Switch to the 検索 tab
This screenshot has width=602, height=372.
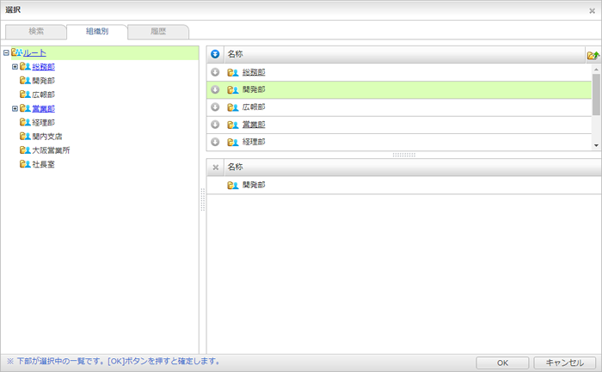point(37,32)
